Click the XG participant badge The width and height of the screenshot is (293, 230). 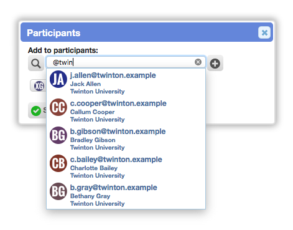click(x=38, y=85)
